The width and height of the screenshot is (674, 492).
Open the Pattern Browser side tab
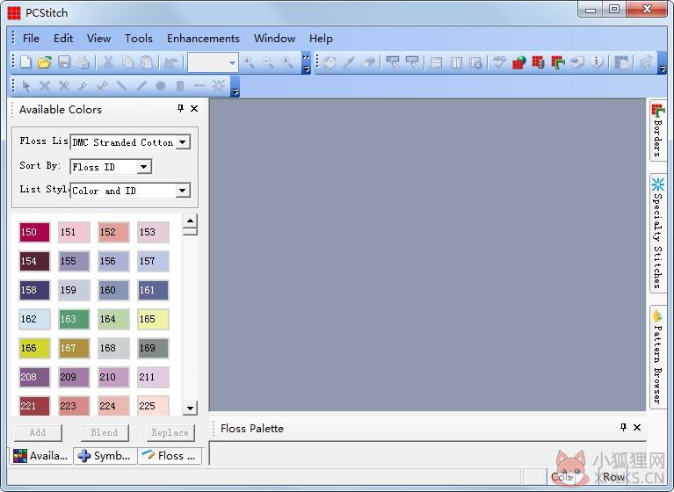click(x=657, y=357)
